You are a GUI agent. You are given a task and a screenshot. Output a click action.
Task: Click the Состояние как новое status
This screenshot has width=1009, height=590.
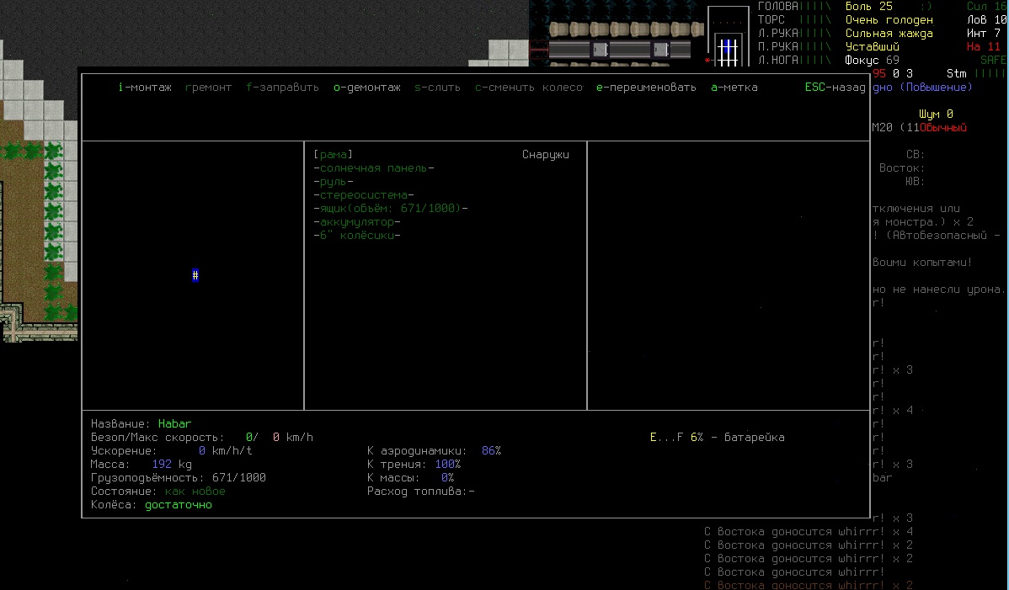pos(195,492)
